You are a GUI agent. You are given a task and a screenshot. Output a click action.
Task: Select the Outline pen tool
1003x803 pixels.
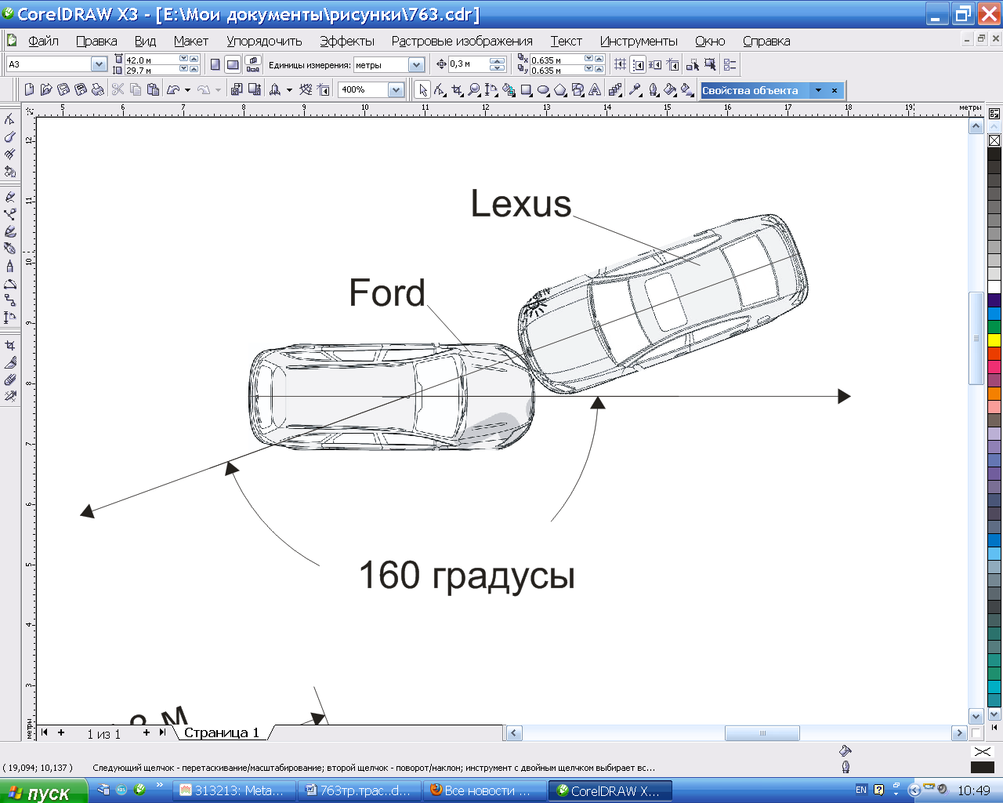click(x=653, y=90)
